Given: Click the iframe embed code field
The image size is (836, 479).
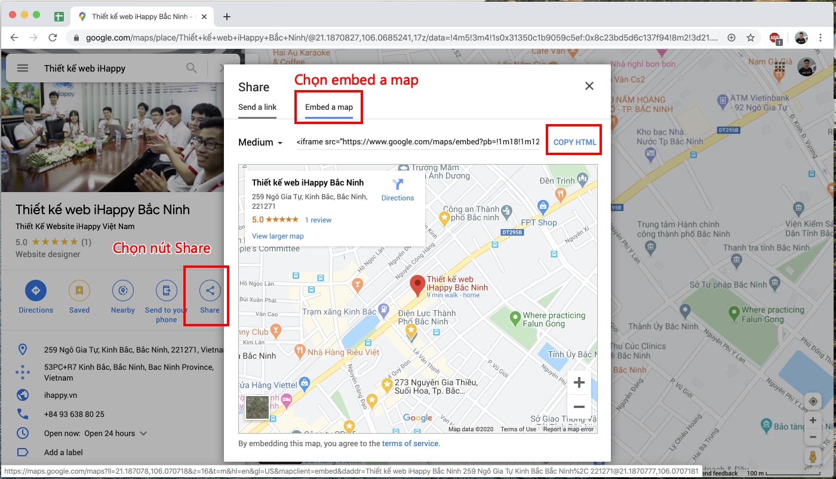Looking at the screenshot, I should click(x=418, y=142).
